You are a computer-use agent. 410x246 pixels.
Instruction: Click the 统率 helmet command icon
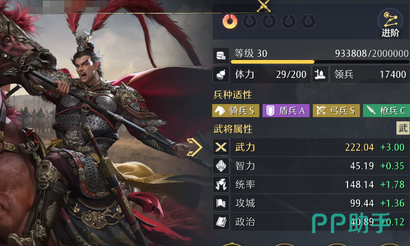click(221, 184)
